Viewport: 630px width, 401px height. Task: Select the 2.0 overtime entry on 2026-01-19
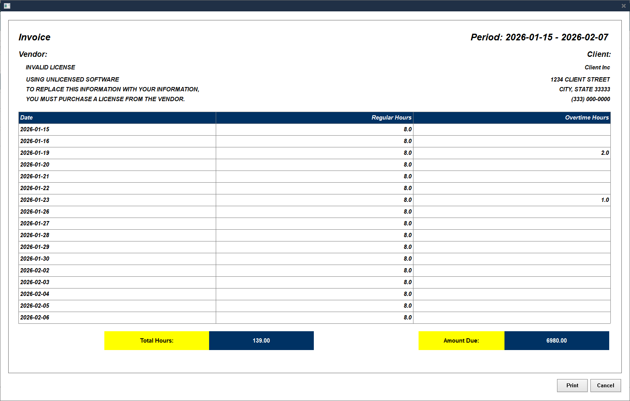605,153
